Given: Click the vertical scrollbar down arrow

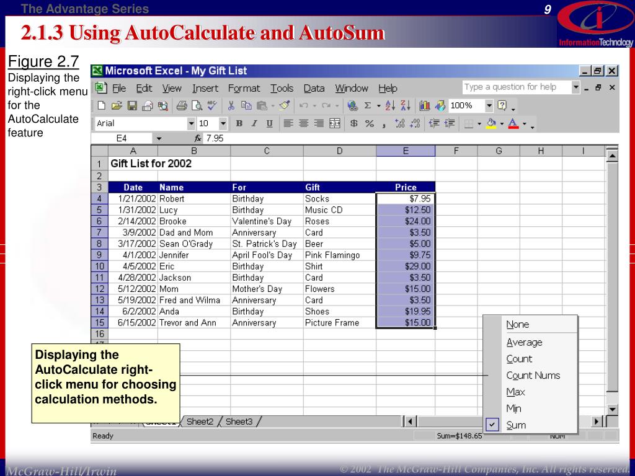Looking at the screenshot, I should [612, 409].
